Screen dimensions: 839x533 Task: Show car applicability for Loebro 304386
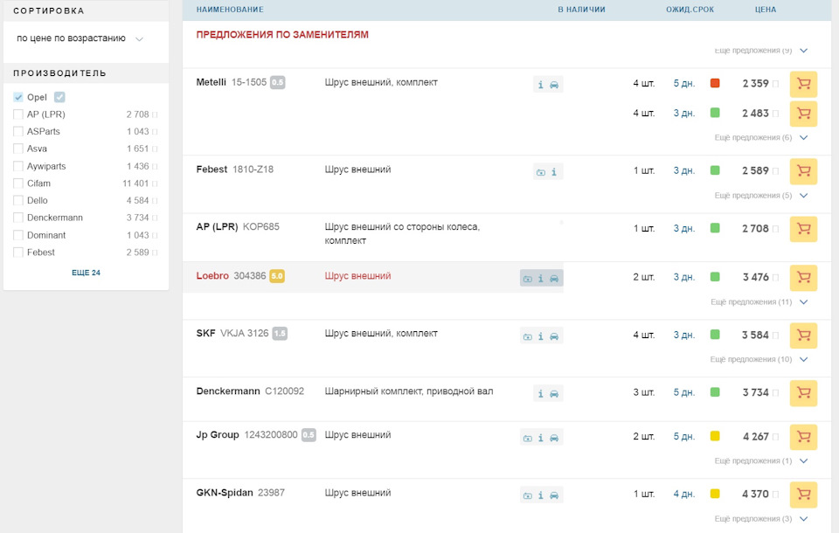(554, 279)
